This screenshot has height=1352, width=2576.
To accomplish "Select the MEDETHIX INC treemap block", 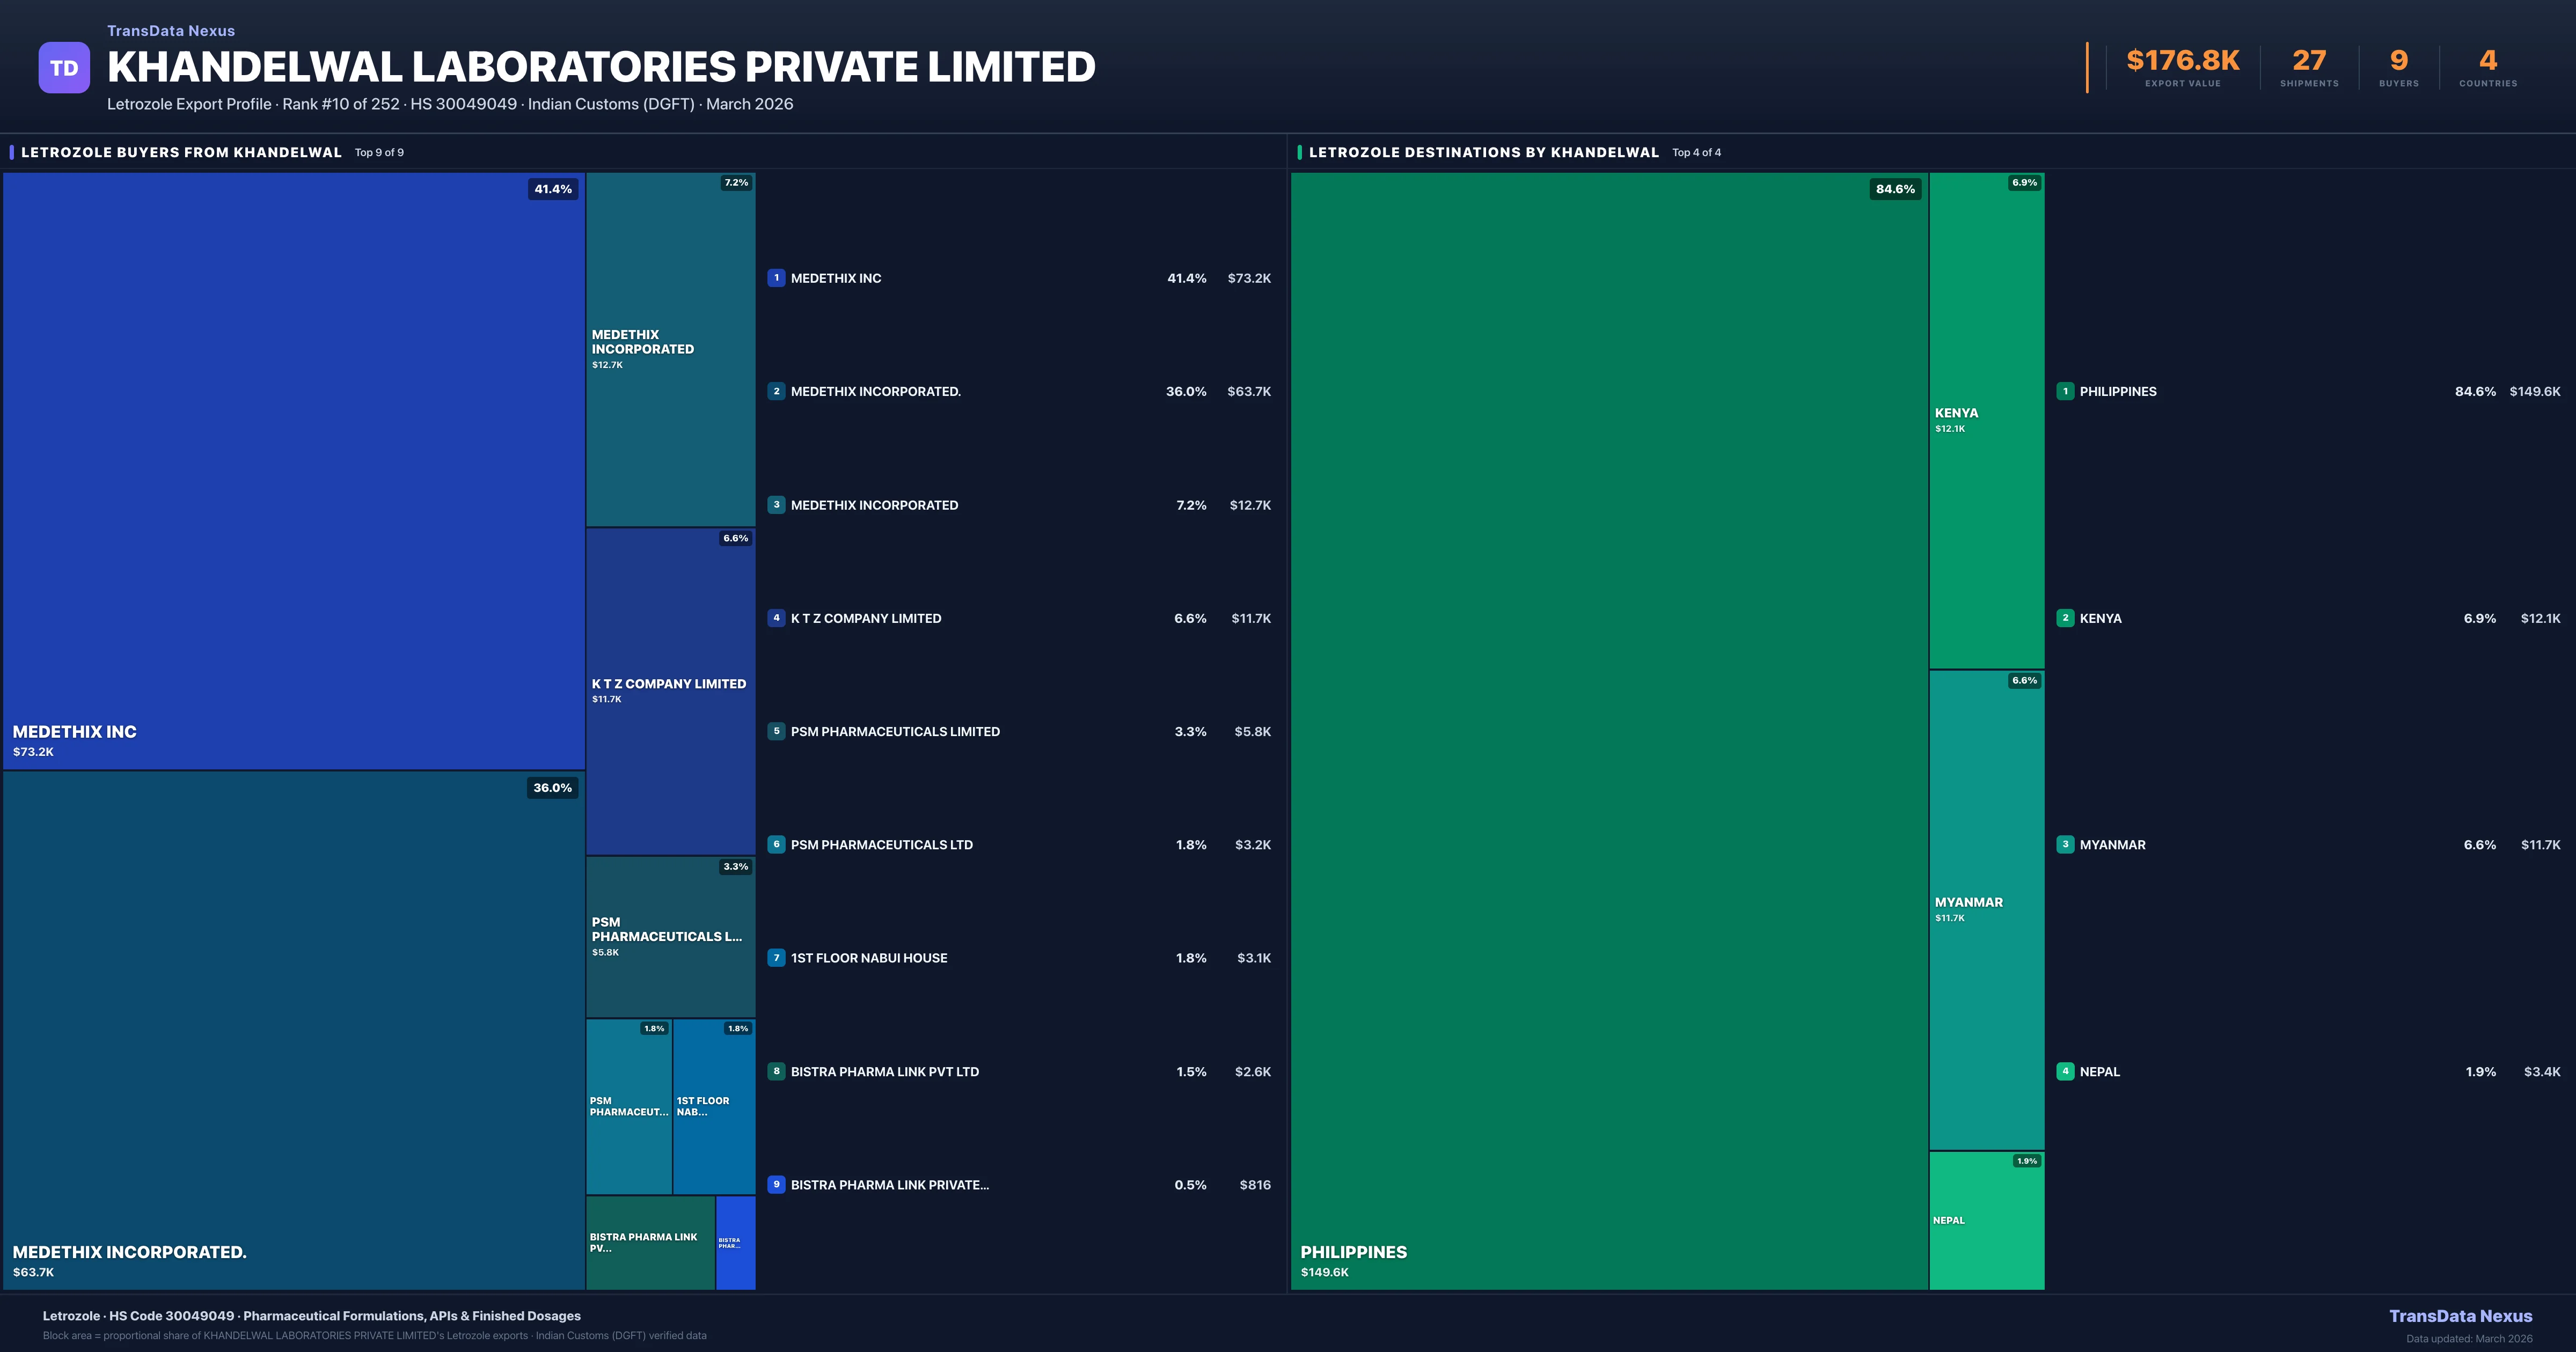I will pos(293,470).
